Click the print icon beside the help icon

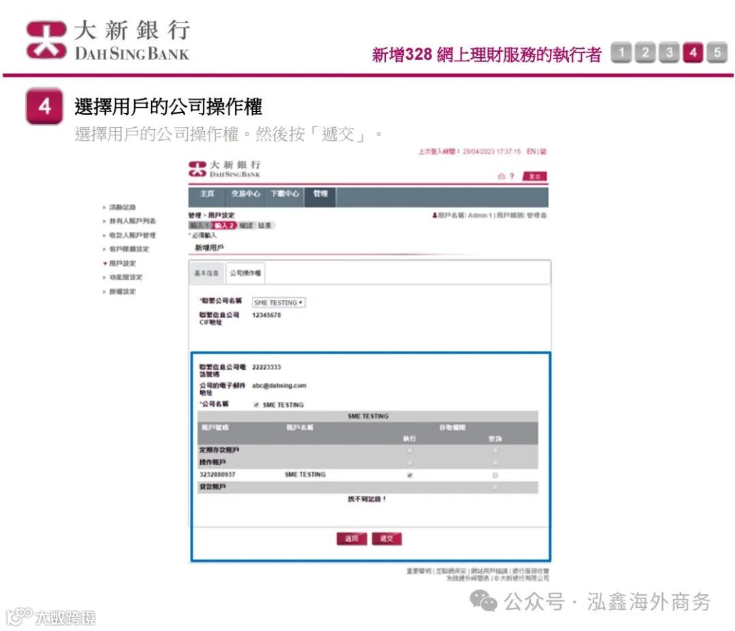tap(501, 177)
